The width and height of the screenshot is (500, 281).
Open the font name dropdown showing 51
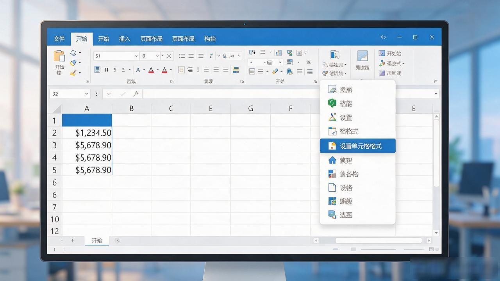coord(136,56)
